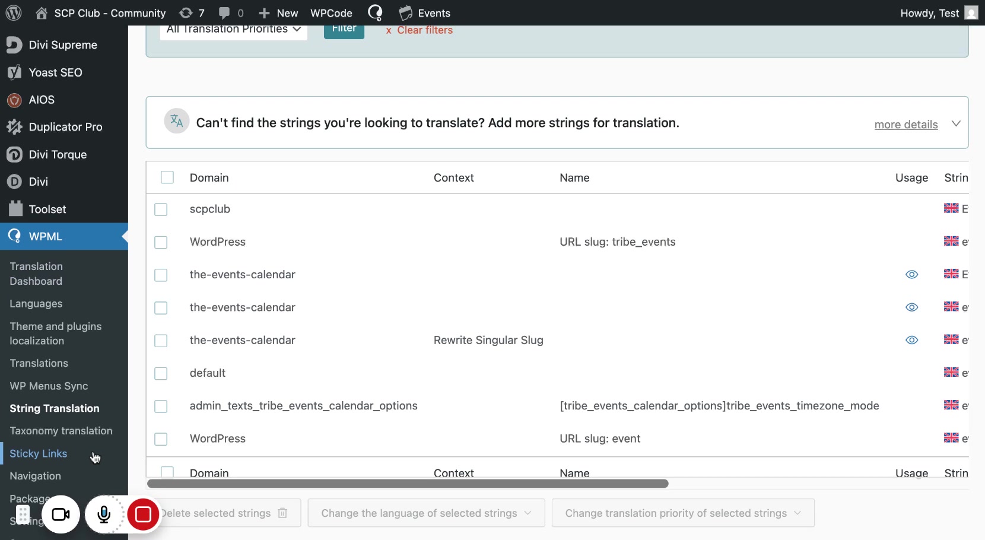Open the updates icon showing 7
Image resolution: width=985 pixels, height=540 pixels.
coord(186,13)
